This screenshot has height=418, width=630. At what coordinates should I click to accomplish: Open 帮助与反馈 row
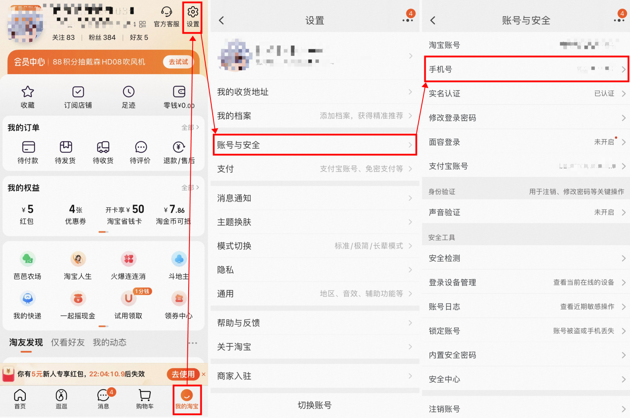[x=315, y=323]
